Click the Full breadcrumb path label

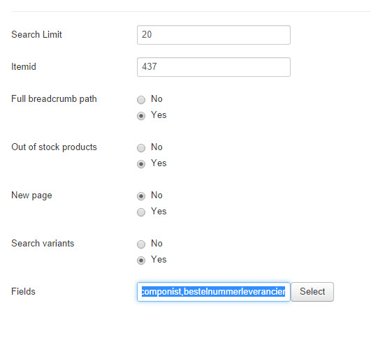54,99
